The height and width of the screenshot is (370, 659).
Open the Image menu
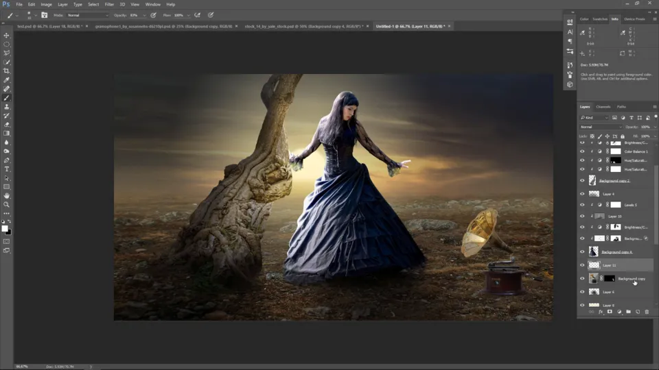(x=46, y=4)
